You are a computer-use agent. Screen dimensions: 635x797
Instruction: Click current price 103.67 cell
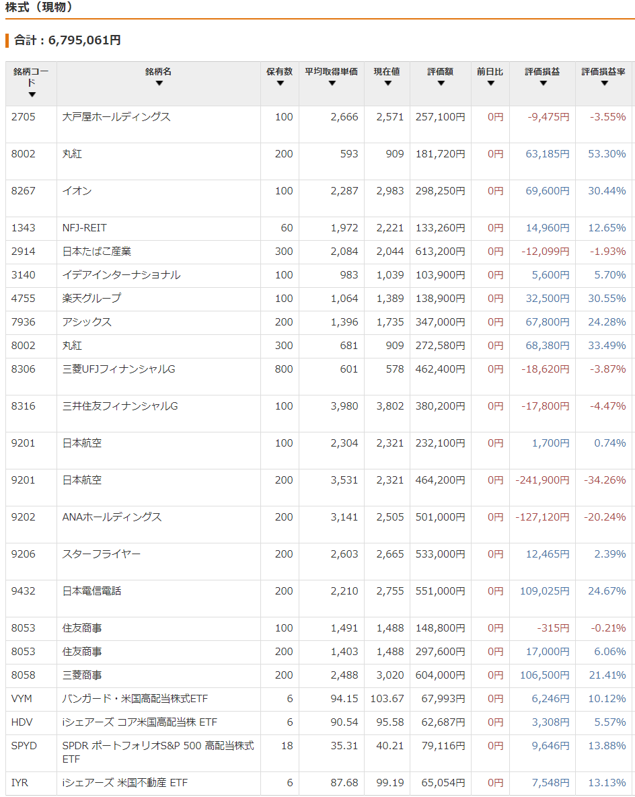[387, 699]
